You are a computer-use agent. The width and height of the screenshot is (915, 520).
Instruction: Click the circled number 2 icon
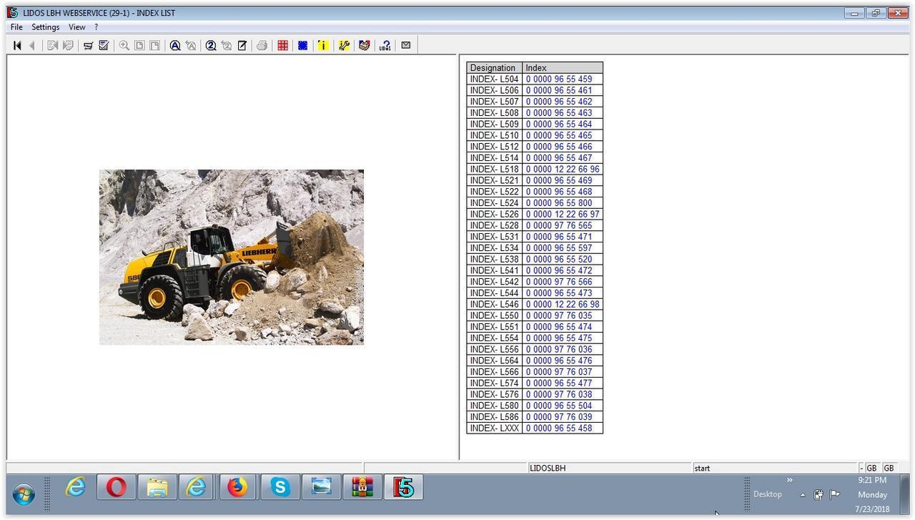coord(211,45)
